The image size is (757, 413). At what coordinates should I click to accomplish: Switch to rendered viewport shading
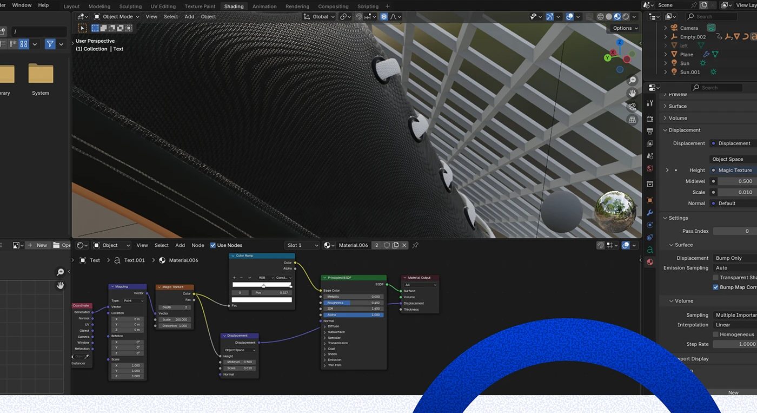click(626, 17)
